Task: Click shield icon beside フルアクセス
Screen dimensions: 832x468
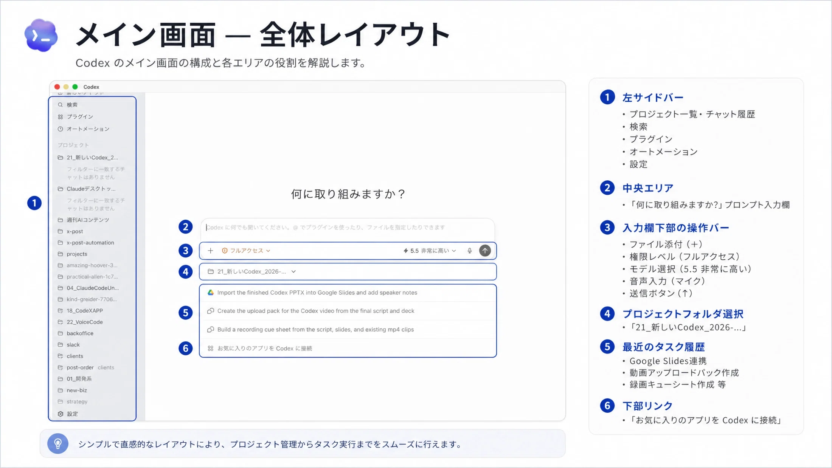Action: coord(225,251)
